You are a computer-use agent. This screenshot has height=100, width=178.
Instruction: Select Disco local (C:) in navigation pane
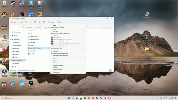coord(18,60)
